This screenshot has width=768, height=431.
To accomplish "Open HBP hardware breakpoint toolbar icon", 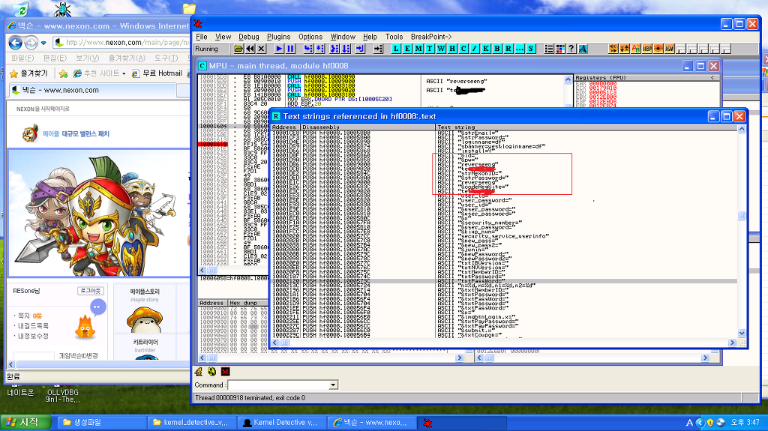I will coord(646,49).
